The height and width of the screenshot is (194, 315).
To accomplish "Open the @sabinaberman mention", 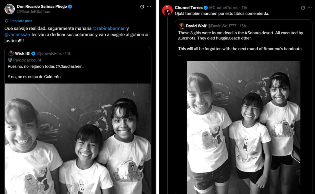I will pyautogui.click(x=109, y=28).
